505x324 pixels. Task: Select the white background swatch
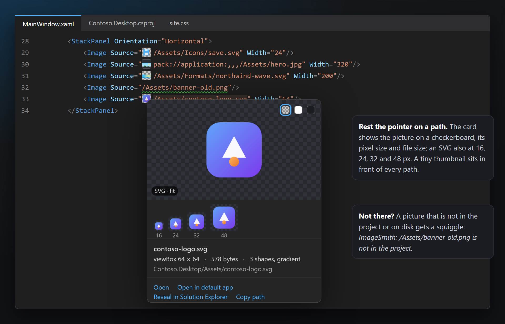298,110
